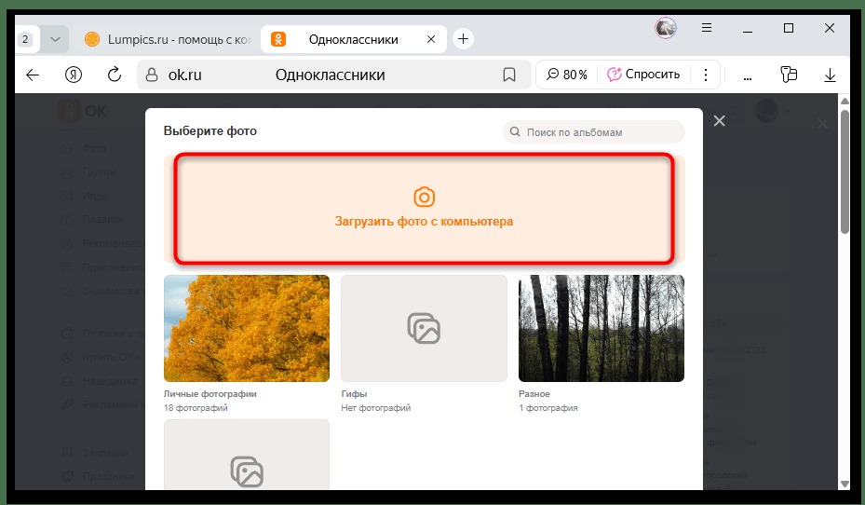The width and height of the screenshot is (865, 505).
Task: Open the browser hamburger menu
Action: point(707,28)
